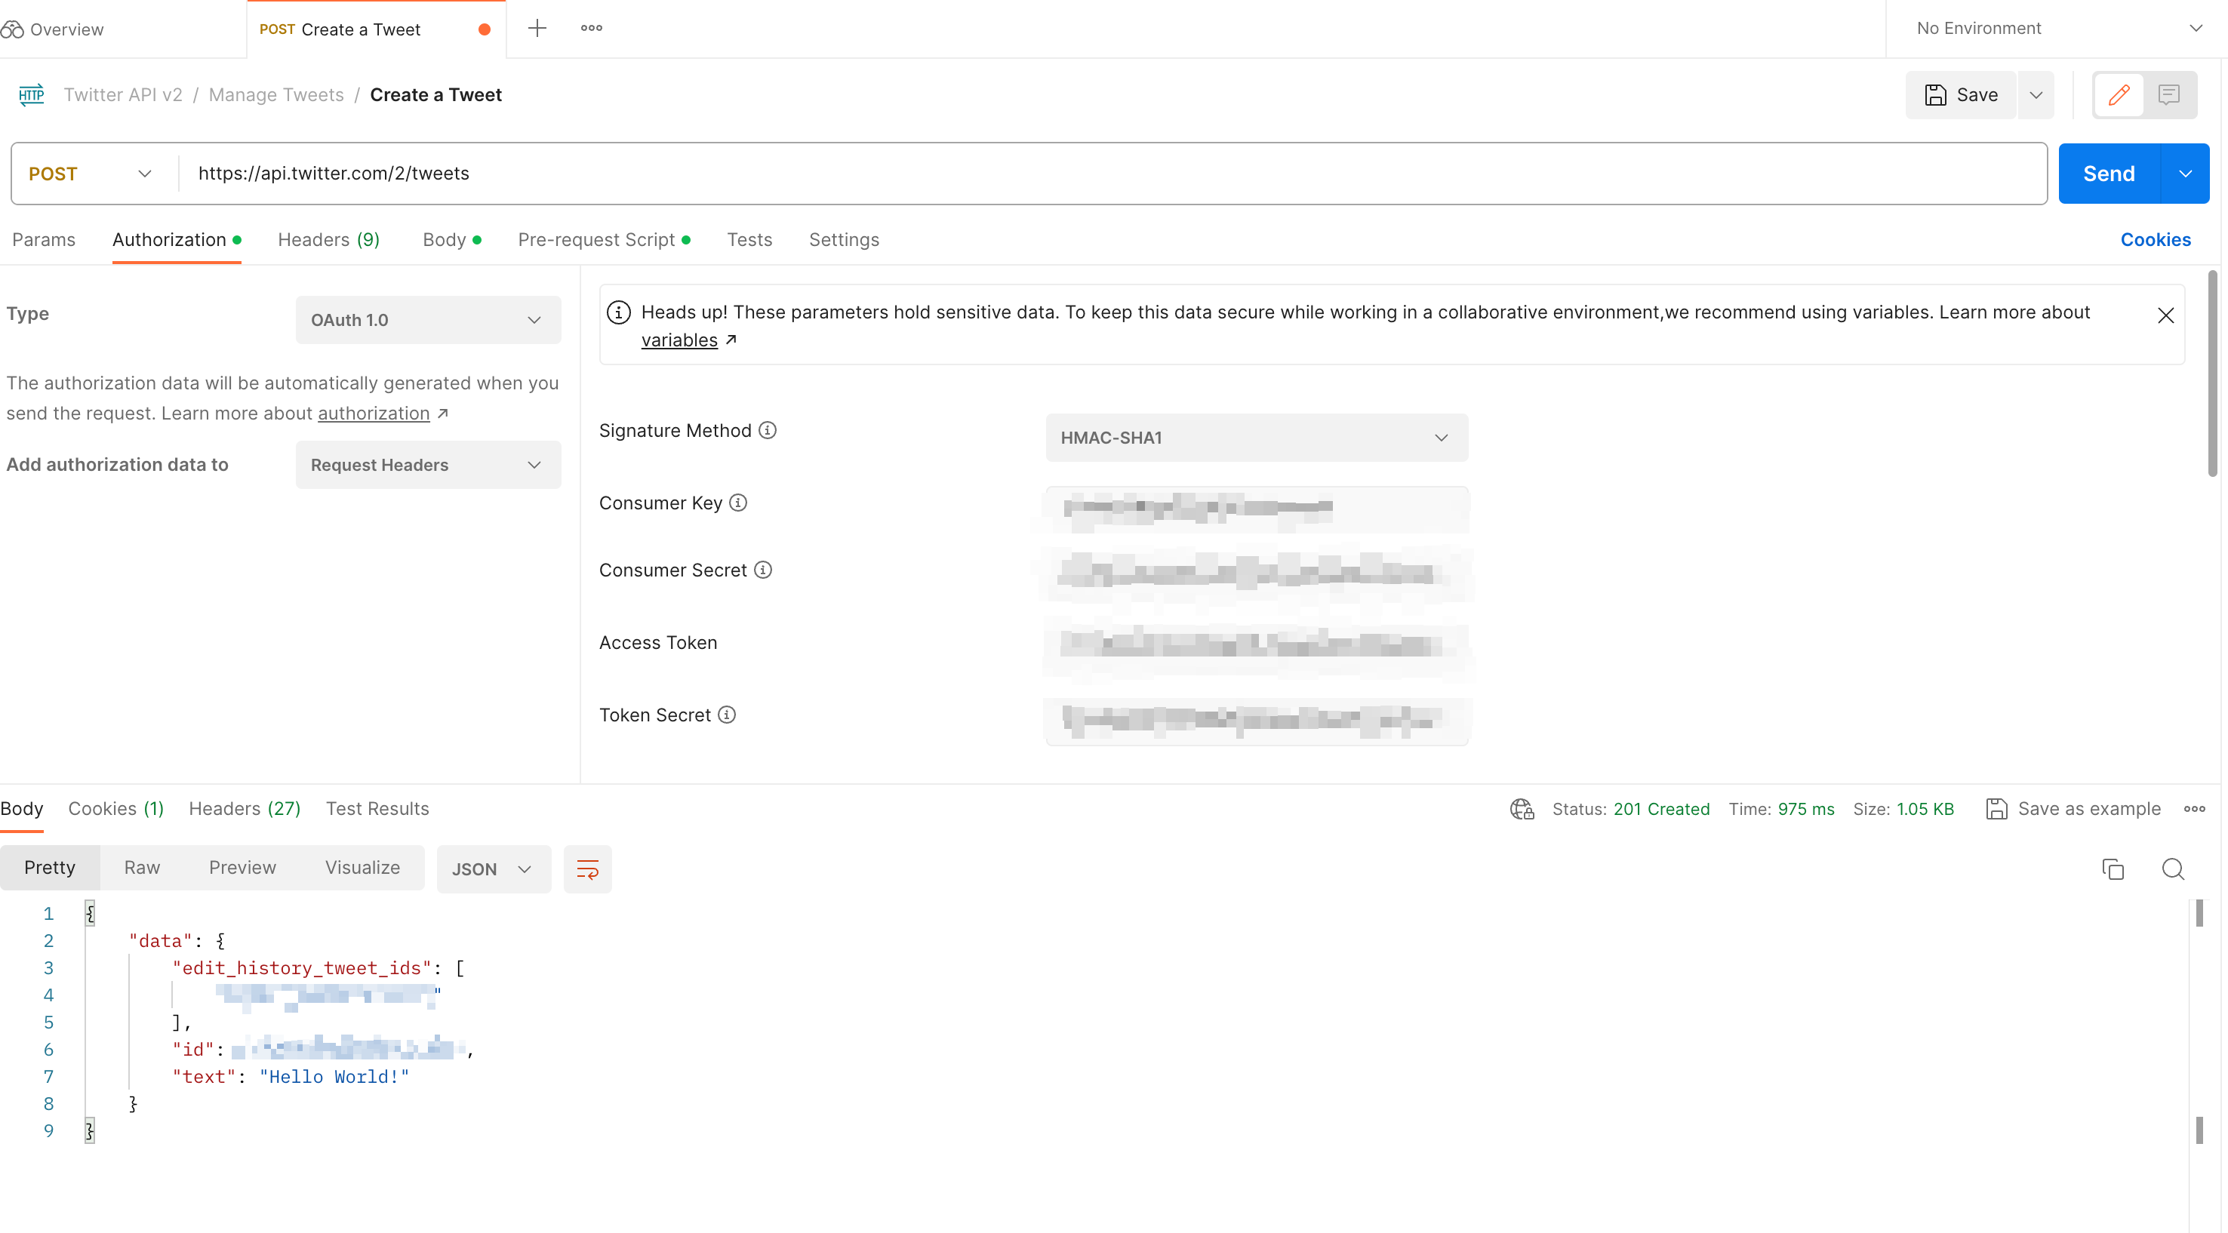
Task: Open the tab overflow three-dots menu
Action: coord(592,28)
